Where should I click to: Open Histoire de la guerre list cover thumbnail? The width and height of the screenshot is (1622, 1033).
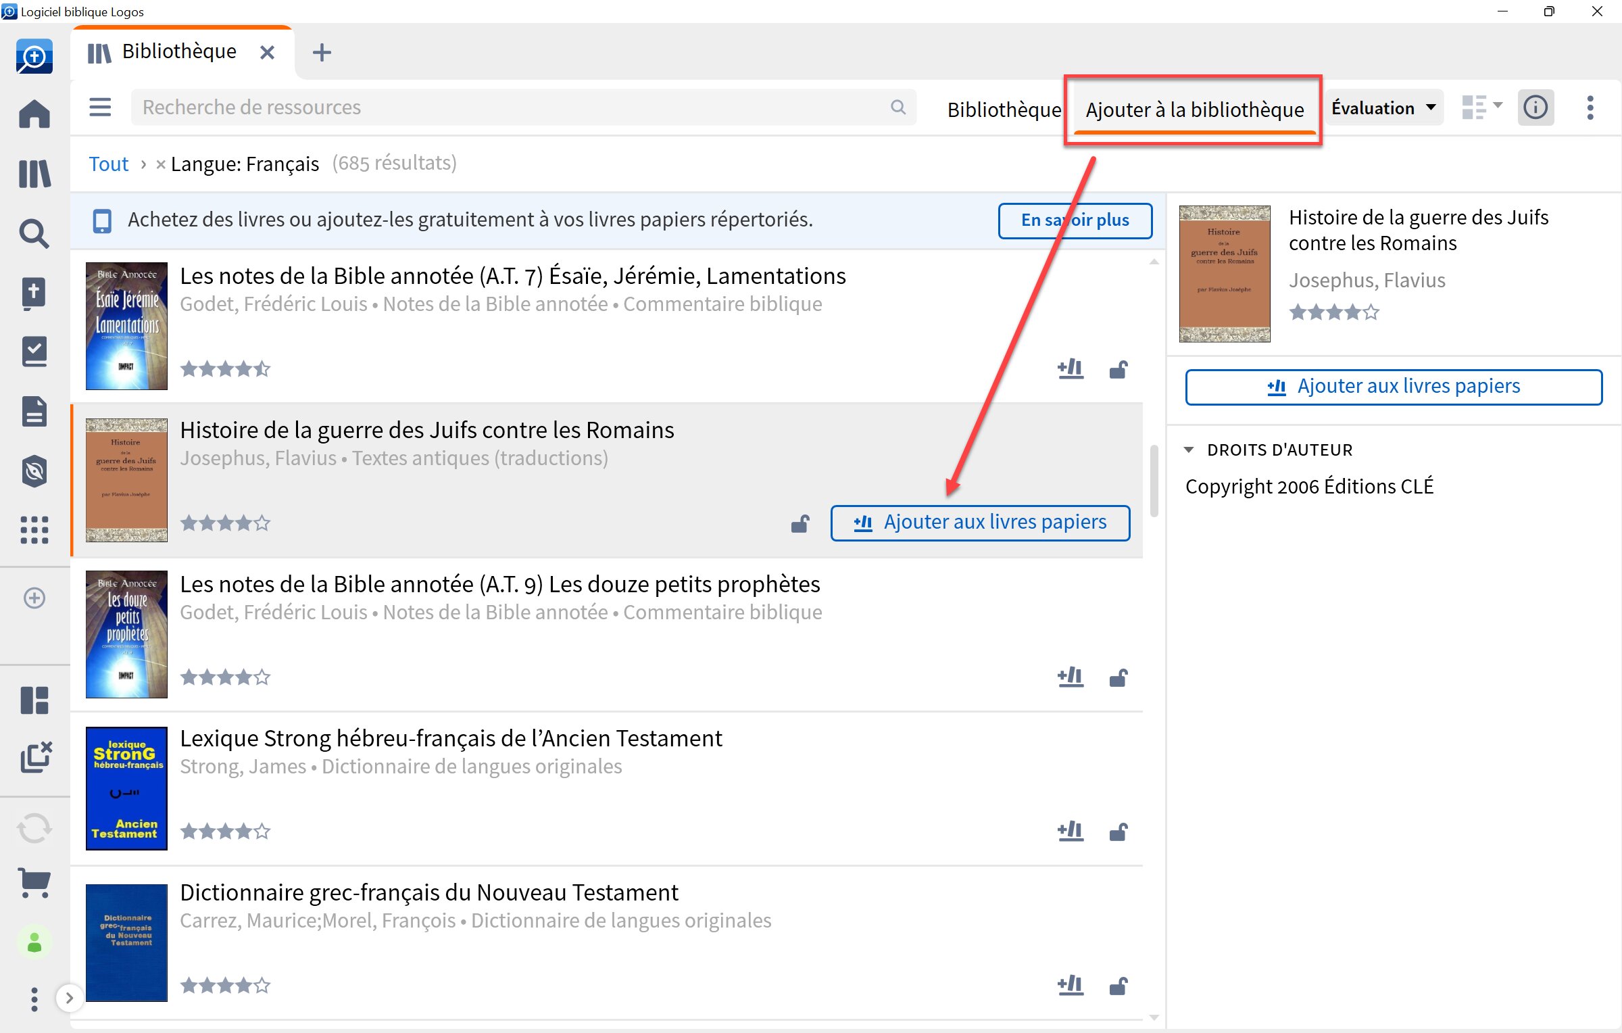point(126,480)
